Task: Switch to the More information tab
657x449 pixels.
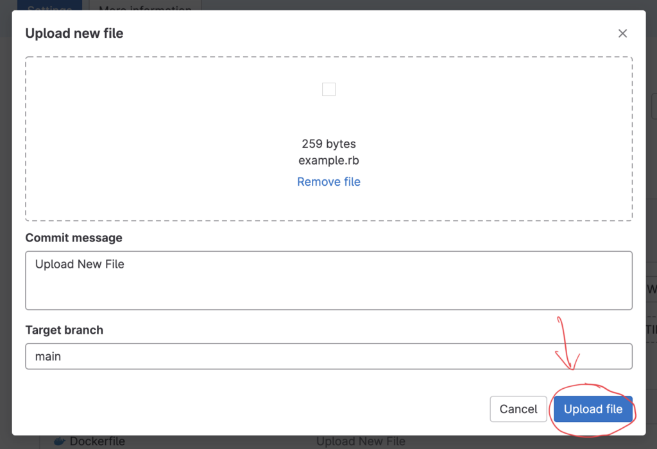Action: click(145, 5)
